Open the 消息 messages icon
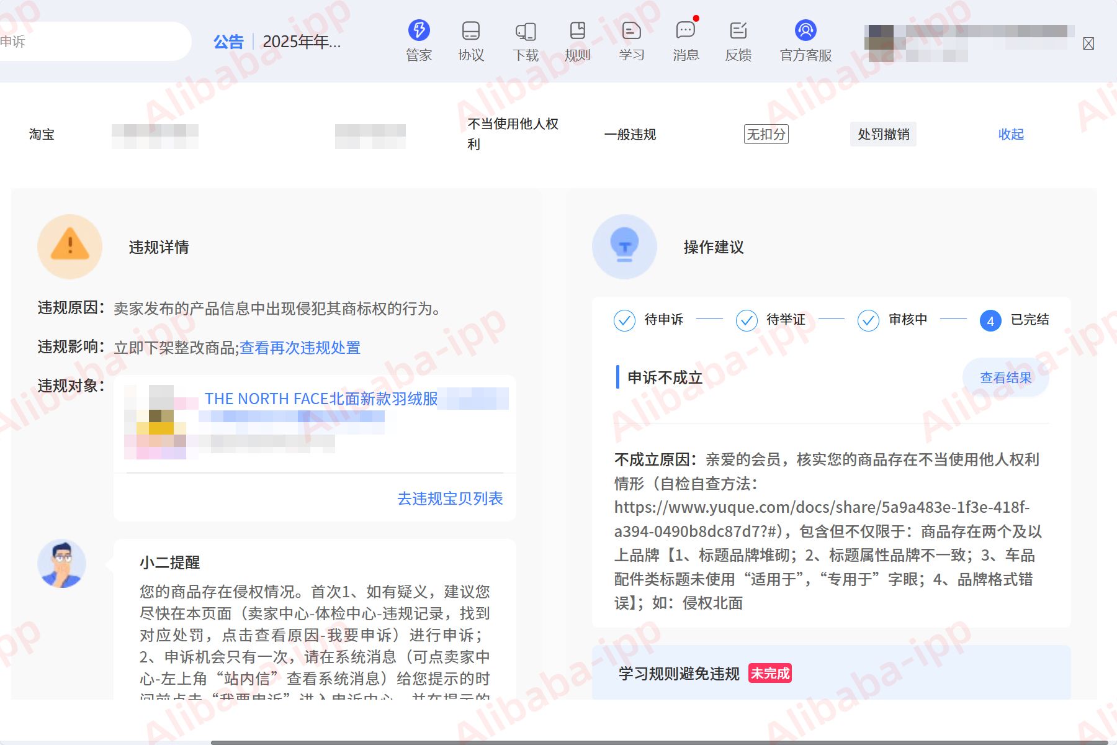 [686, 30]
